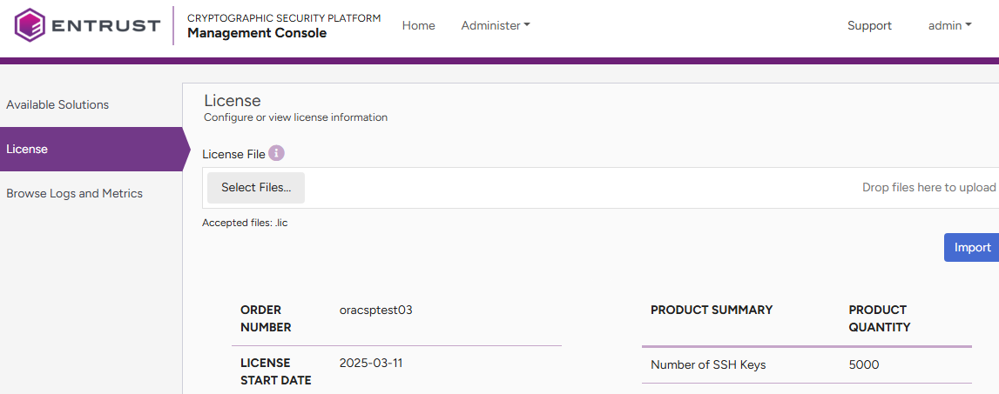The width and height of the screenshot is (999, 394).
Task: Select the Number of SSH Keys row
Action: pos(708,365)
